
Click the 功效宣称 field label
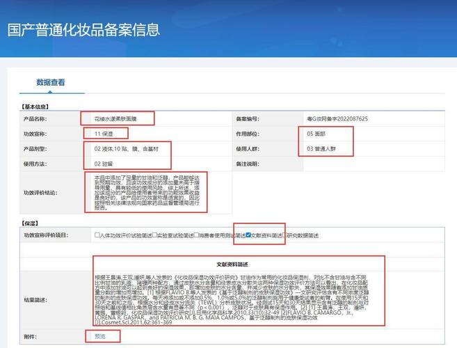pos(35,134)
